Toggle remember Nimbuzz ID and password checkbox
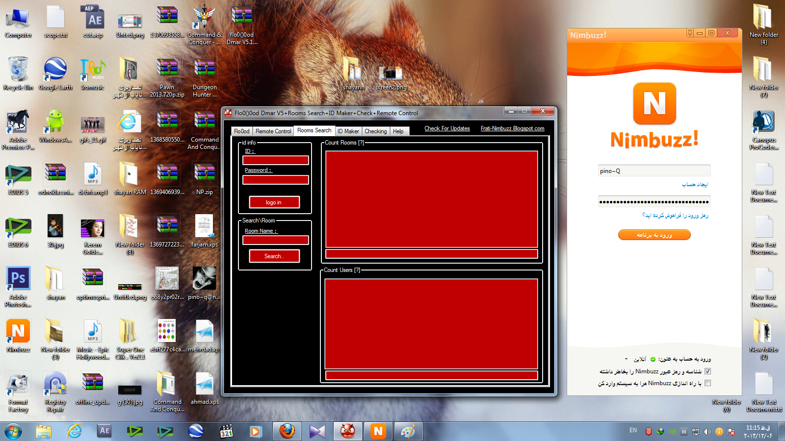 pyautogui.click(x=707, y=371)
